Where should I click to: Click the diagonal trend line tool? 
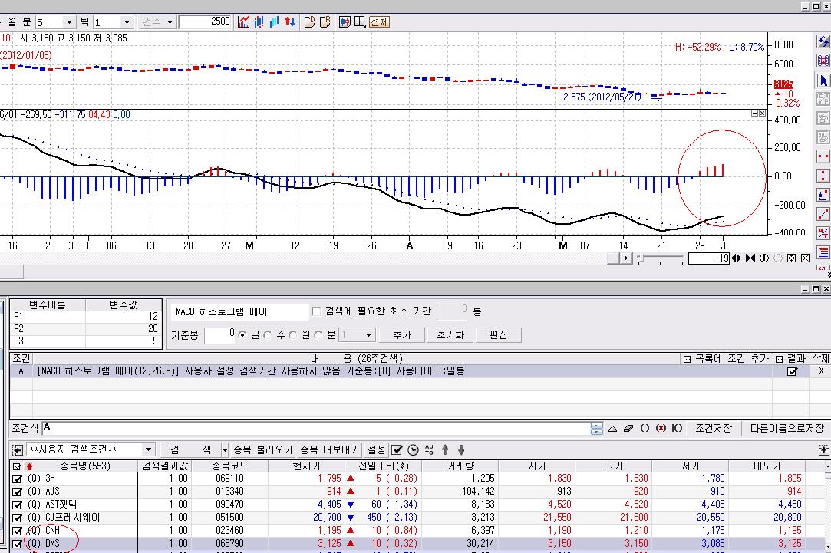pyautogui.click(x=823, y=214)
